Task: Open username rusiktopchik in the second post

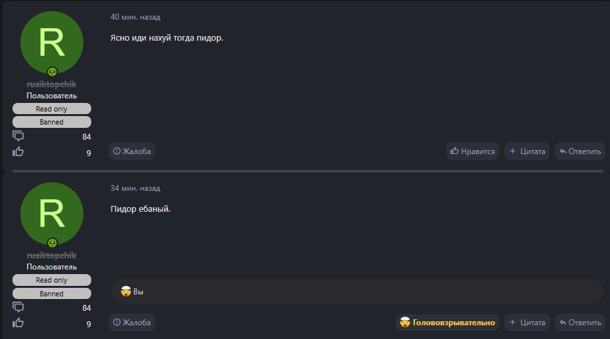Action: (52, 256)
